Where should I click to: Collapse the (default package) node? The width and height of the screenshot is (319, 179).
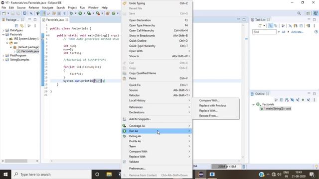[11, 47]
